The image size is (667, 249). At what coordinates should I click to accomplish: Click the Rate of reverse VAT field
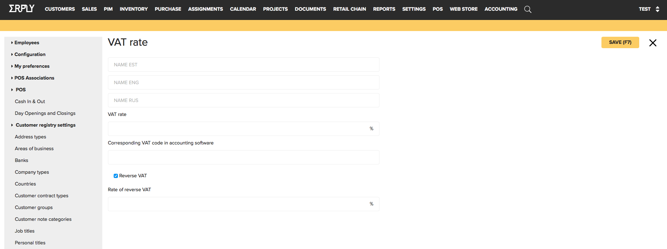244,204
